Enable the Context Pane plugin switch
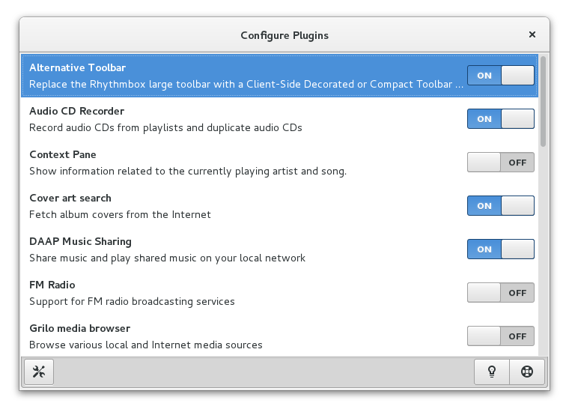The width and height of the screenshot is (569, 412). (x=501, y=163)
